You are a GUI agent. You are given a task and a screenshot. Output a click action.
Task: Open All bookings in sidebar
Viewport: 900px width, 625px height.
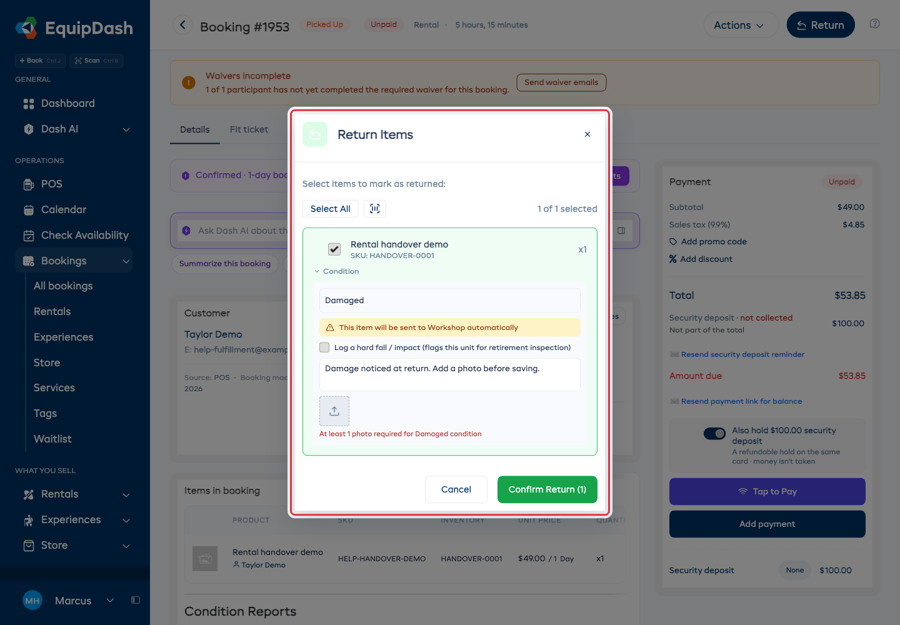[x=63, y=286]
